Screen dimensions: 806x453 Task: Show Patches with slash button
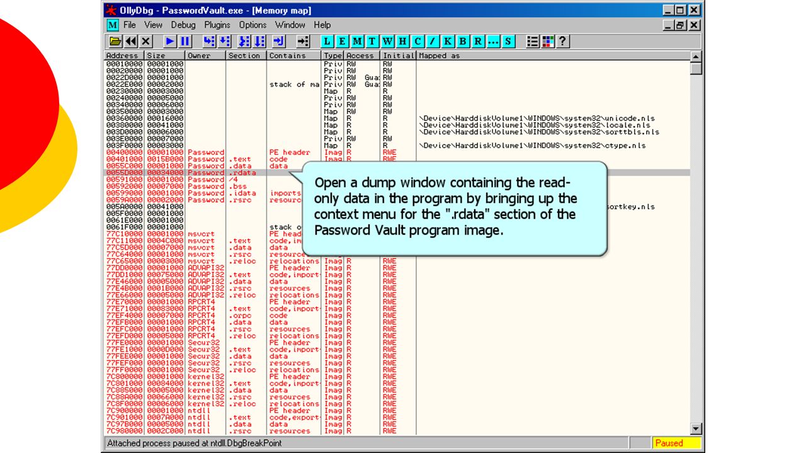[x=433, y=42]
